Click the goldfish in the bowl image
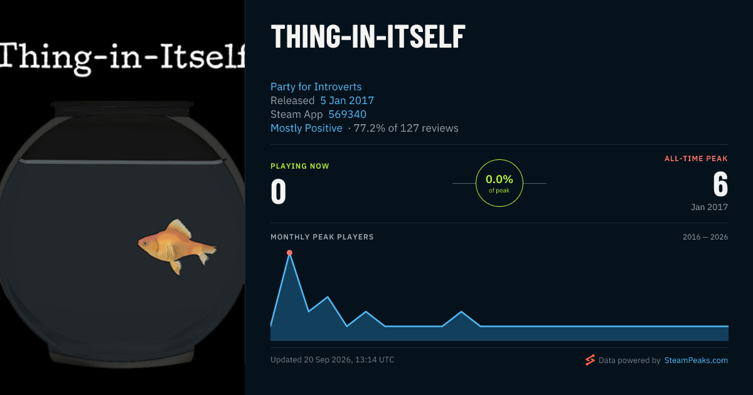Viewport: 753px width, 395px height. [x=178, y=247]
